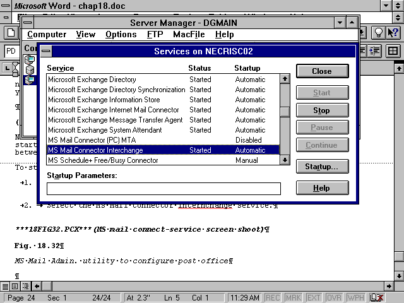
Task: Click the 11:29 AM time in status bar
Action: [244, 298]
